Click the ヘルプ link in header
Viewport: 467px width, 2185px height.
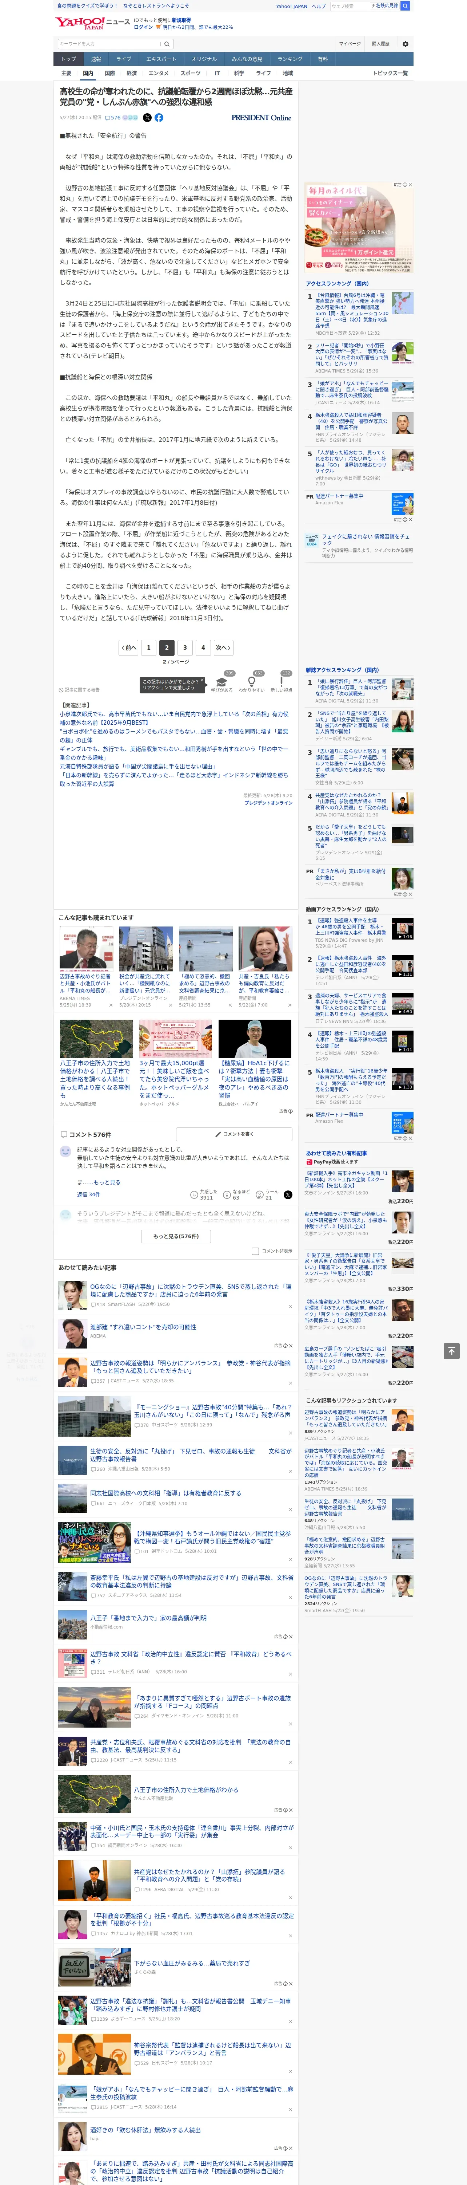tap(319, 6)
